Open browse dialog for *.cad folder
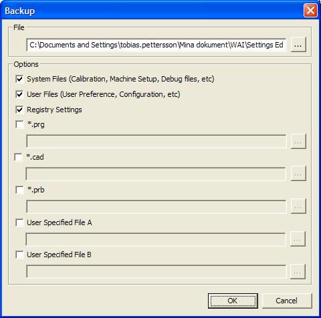Screen dimensions: 321x318 tap(298, 174)
